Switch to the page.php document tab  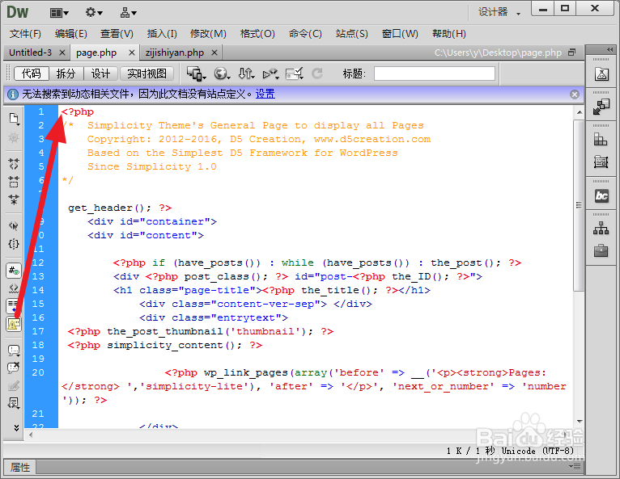[96, 53]
